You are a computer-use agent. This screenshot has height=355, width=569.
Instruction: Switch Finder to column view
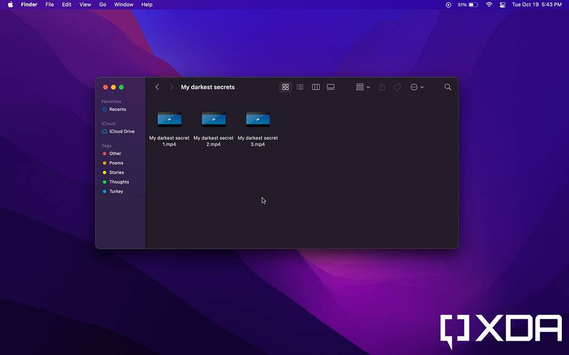(316, 87)
